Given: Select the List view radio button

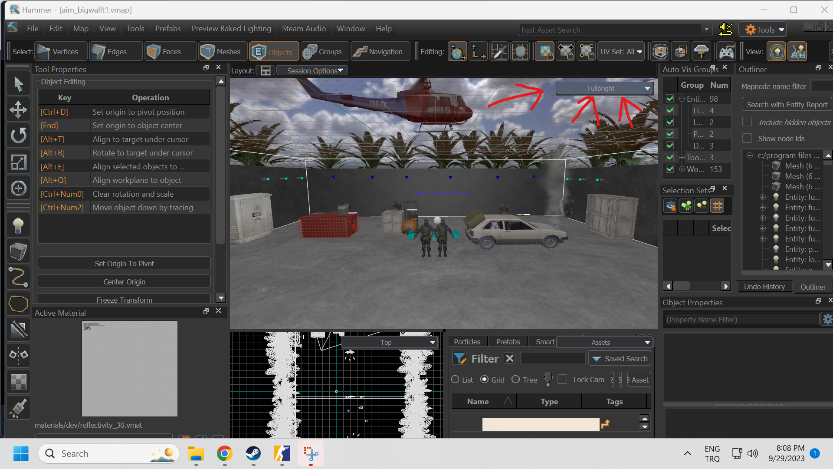Looking at the screenshot, I should (455, 380).
